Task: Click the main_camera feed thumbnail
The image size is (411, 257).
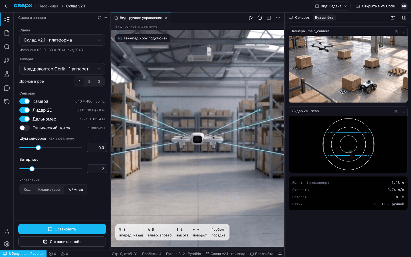Action: [348, 69]
